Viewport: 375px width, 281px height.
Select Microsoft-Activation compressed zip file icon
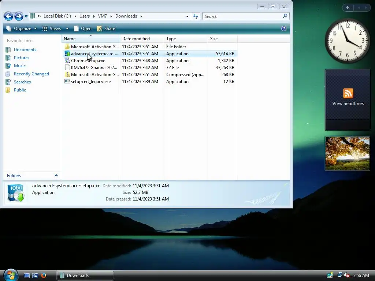coord(67,74)
